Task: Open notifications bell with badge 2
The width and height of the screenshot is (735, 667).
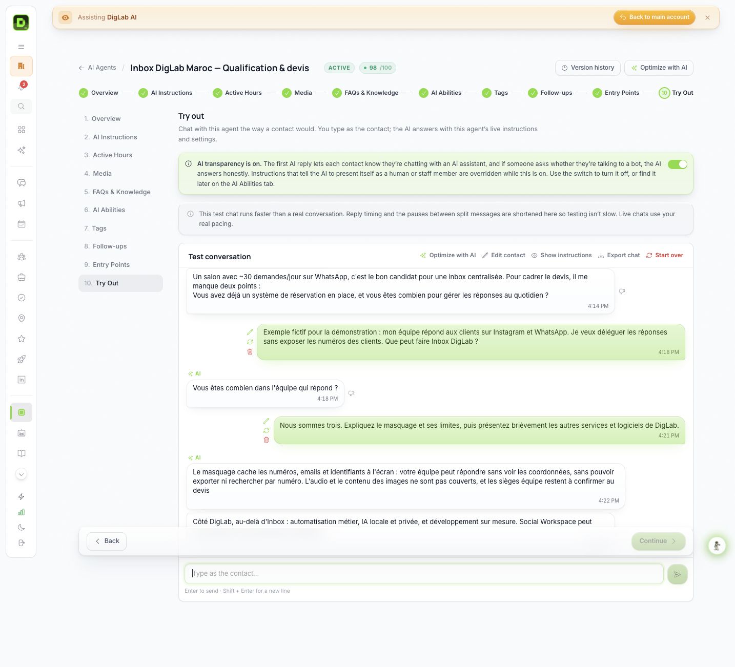Action: tap(21, 87)
